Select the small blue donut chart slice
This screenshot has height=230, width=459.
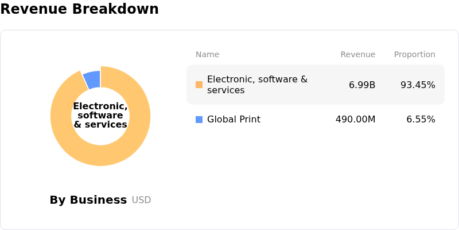tap(92, 79)
